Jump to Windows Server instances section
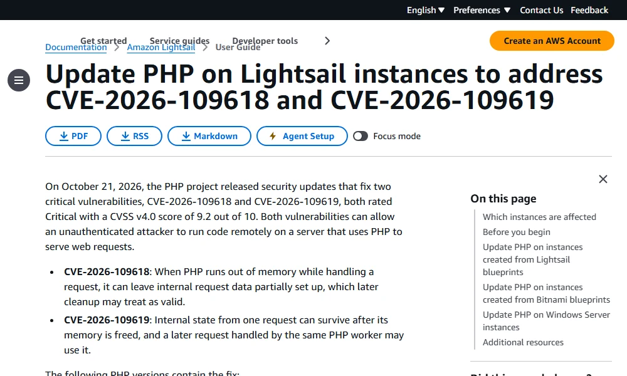The height and width of the screenshot is (376, 627). pyautogui.click(x=546, y=321)
